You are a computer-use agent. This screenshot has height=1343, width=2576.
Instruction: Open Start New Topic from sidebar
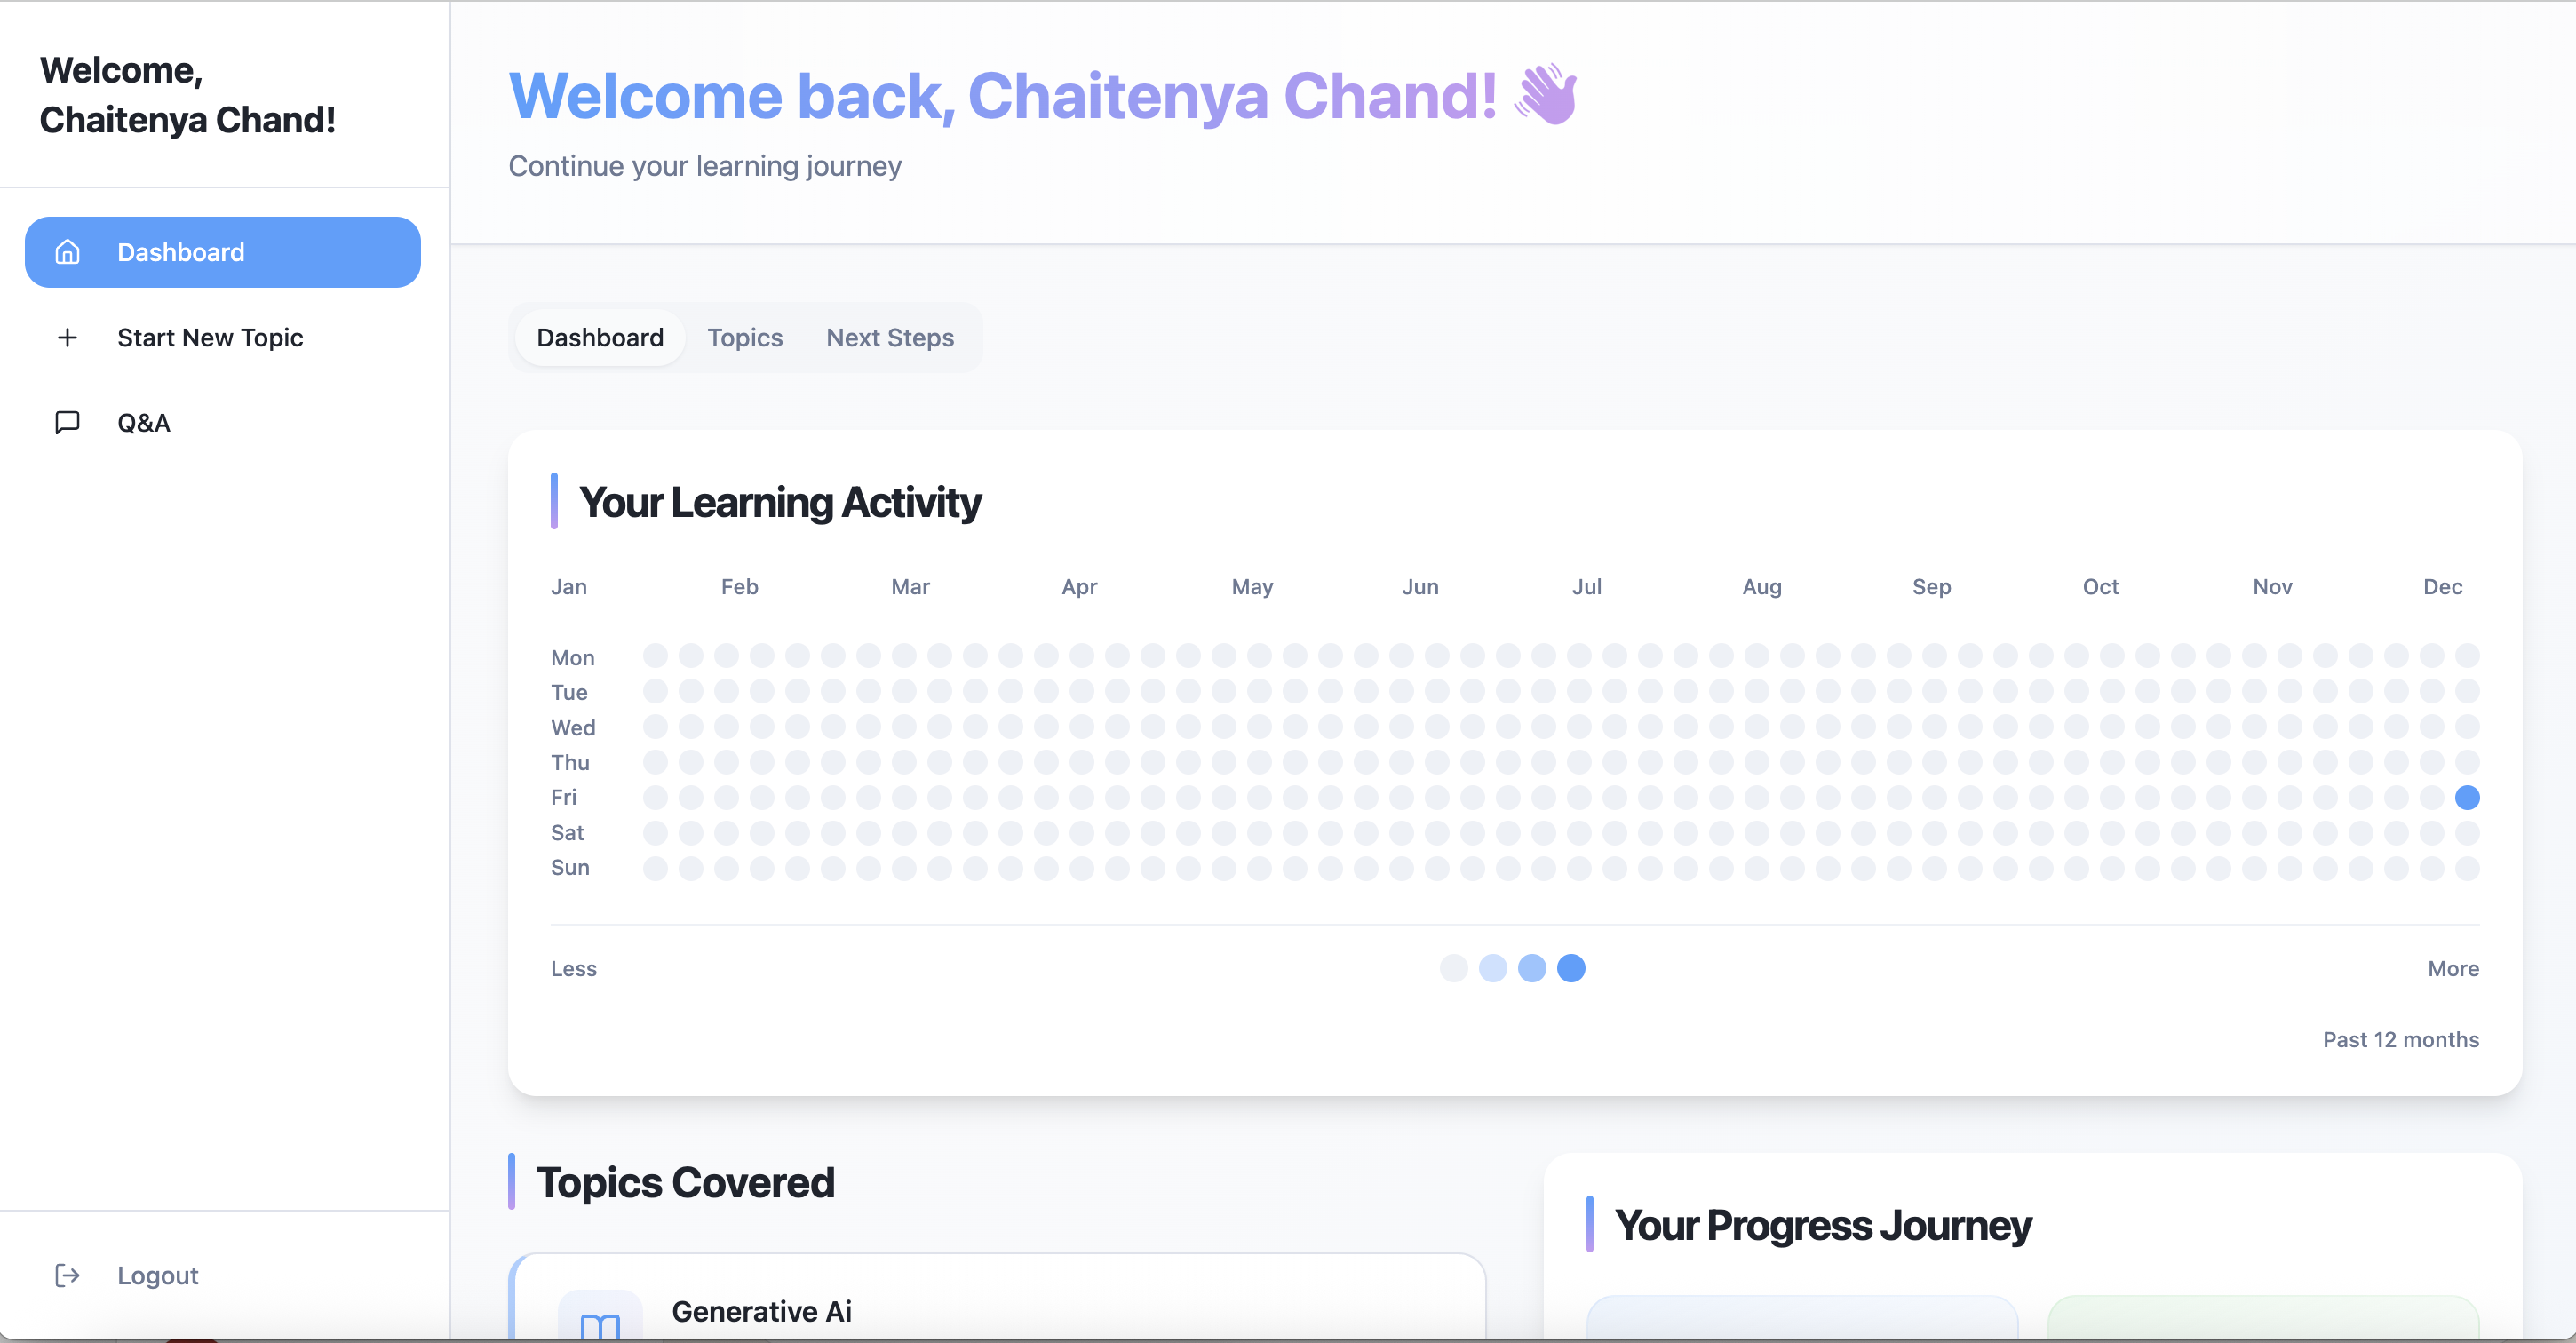pyautogui.click(x=210, y=338)
